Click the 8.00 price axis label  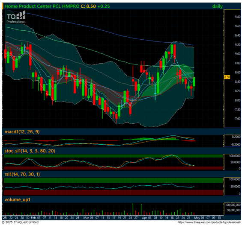click(238, 100)
